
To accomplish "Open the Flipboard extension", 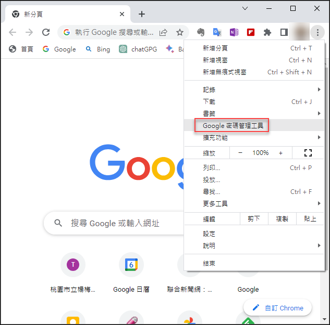I will (250, 32).
